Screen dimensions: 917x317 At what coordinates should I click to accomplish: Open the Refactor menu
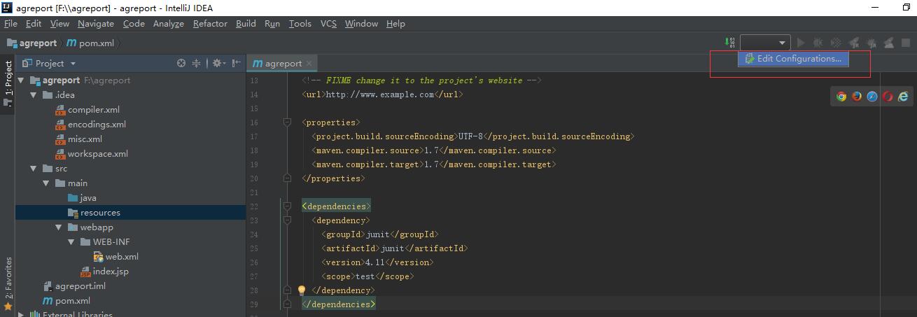point(210,23)
